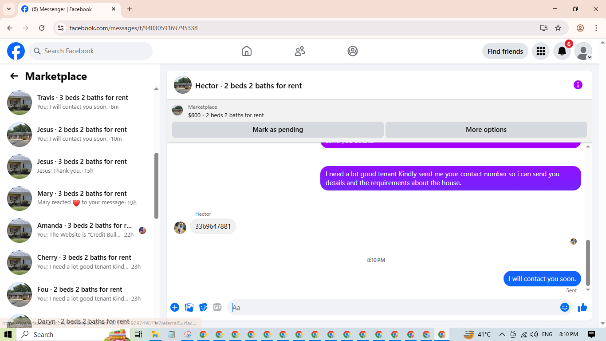
Task: Click the browser page scroll up arrow
Action: tap(602, 43)
